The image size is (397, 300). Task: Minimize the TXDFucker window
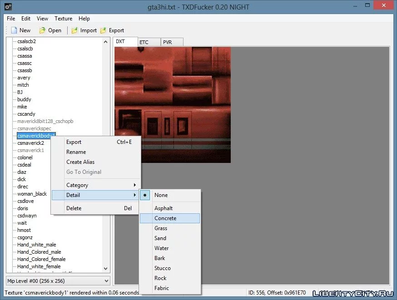tap(355, 5)
